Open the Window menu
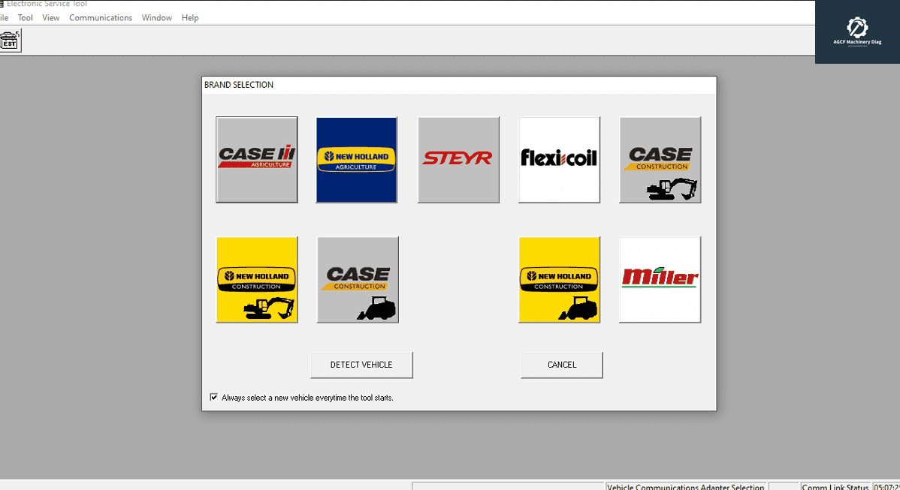The image size is (900, 490). click(x=157, y=18)
